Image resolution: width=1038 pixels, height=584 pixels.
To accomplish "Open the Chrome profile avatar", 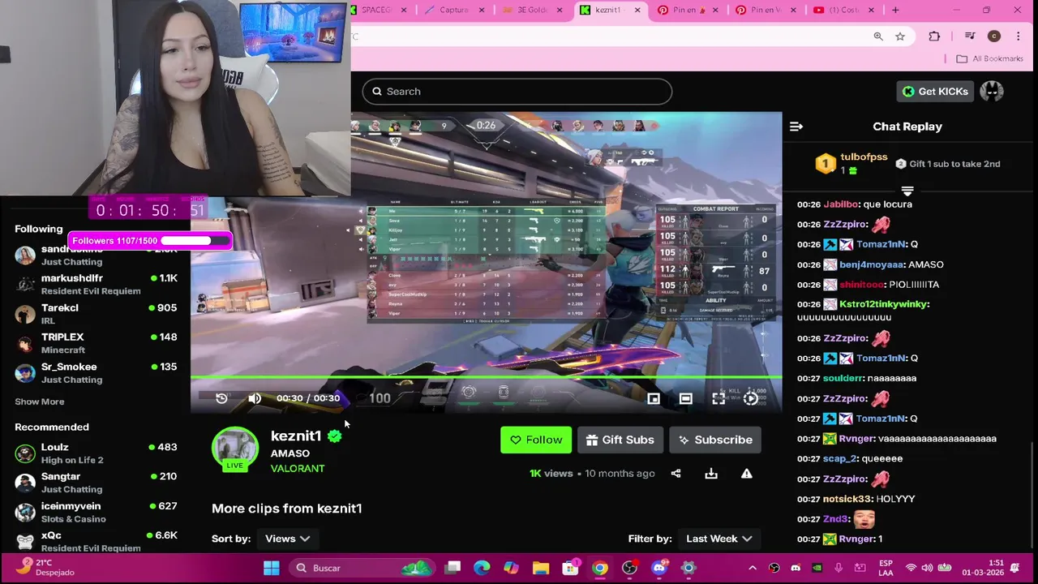I will pos(994,36).
